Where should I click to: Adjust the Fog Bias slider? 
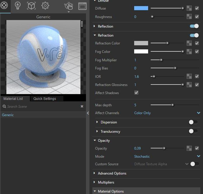point(175,68)
